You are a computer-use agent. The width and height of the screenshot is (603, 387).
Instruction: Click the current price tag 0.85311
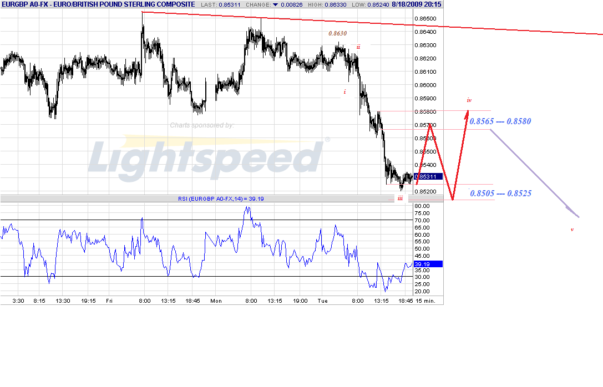(428, 176)
